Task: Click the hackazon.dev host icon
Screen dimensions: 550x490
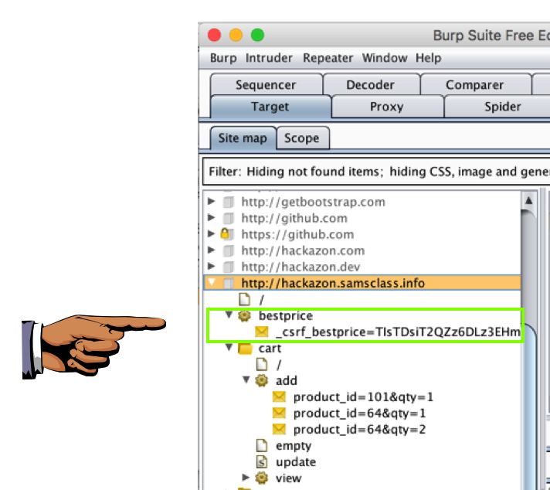Action: (229, 267)
